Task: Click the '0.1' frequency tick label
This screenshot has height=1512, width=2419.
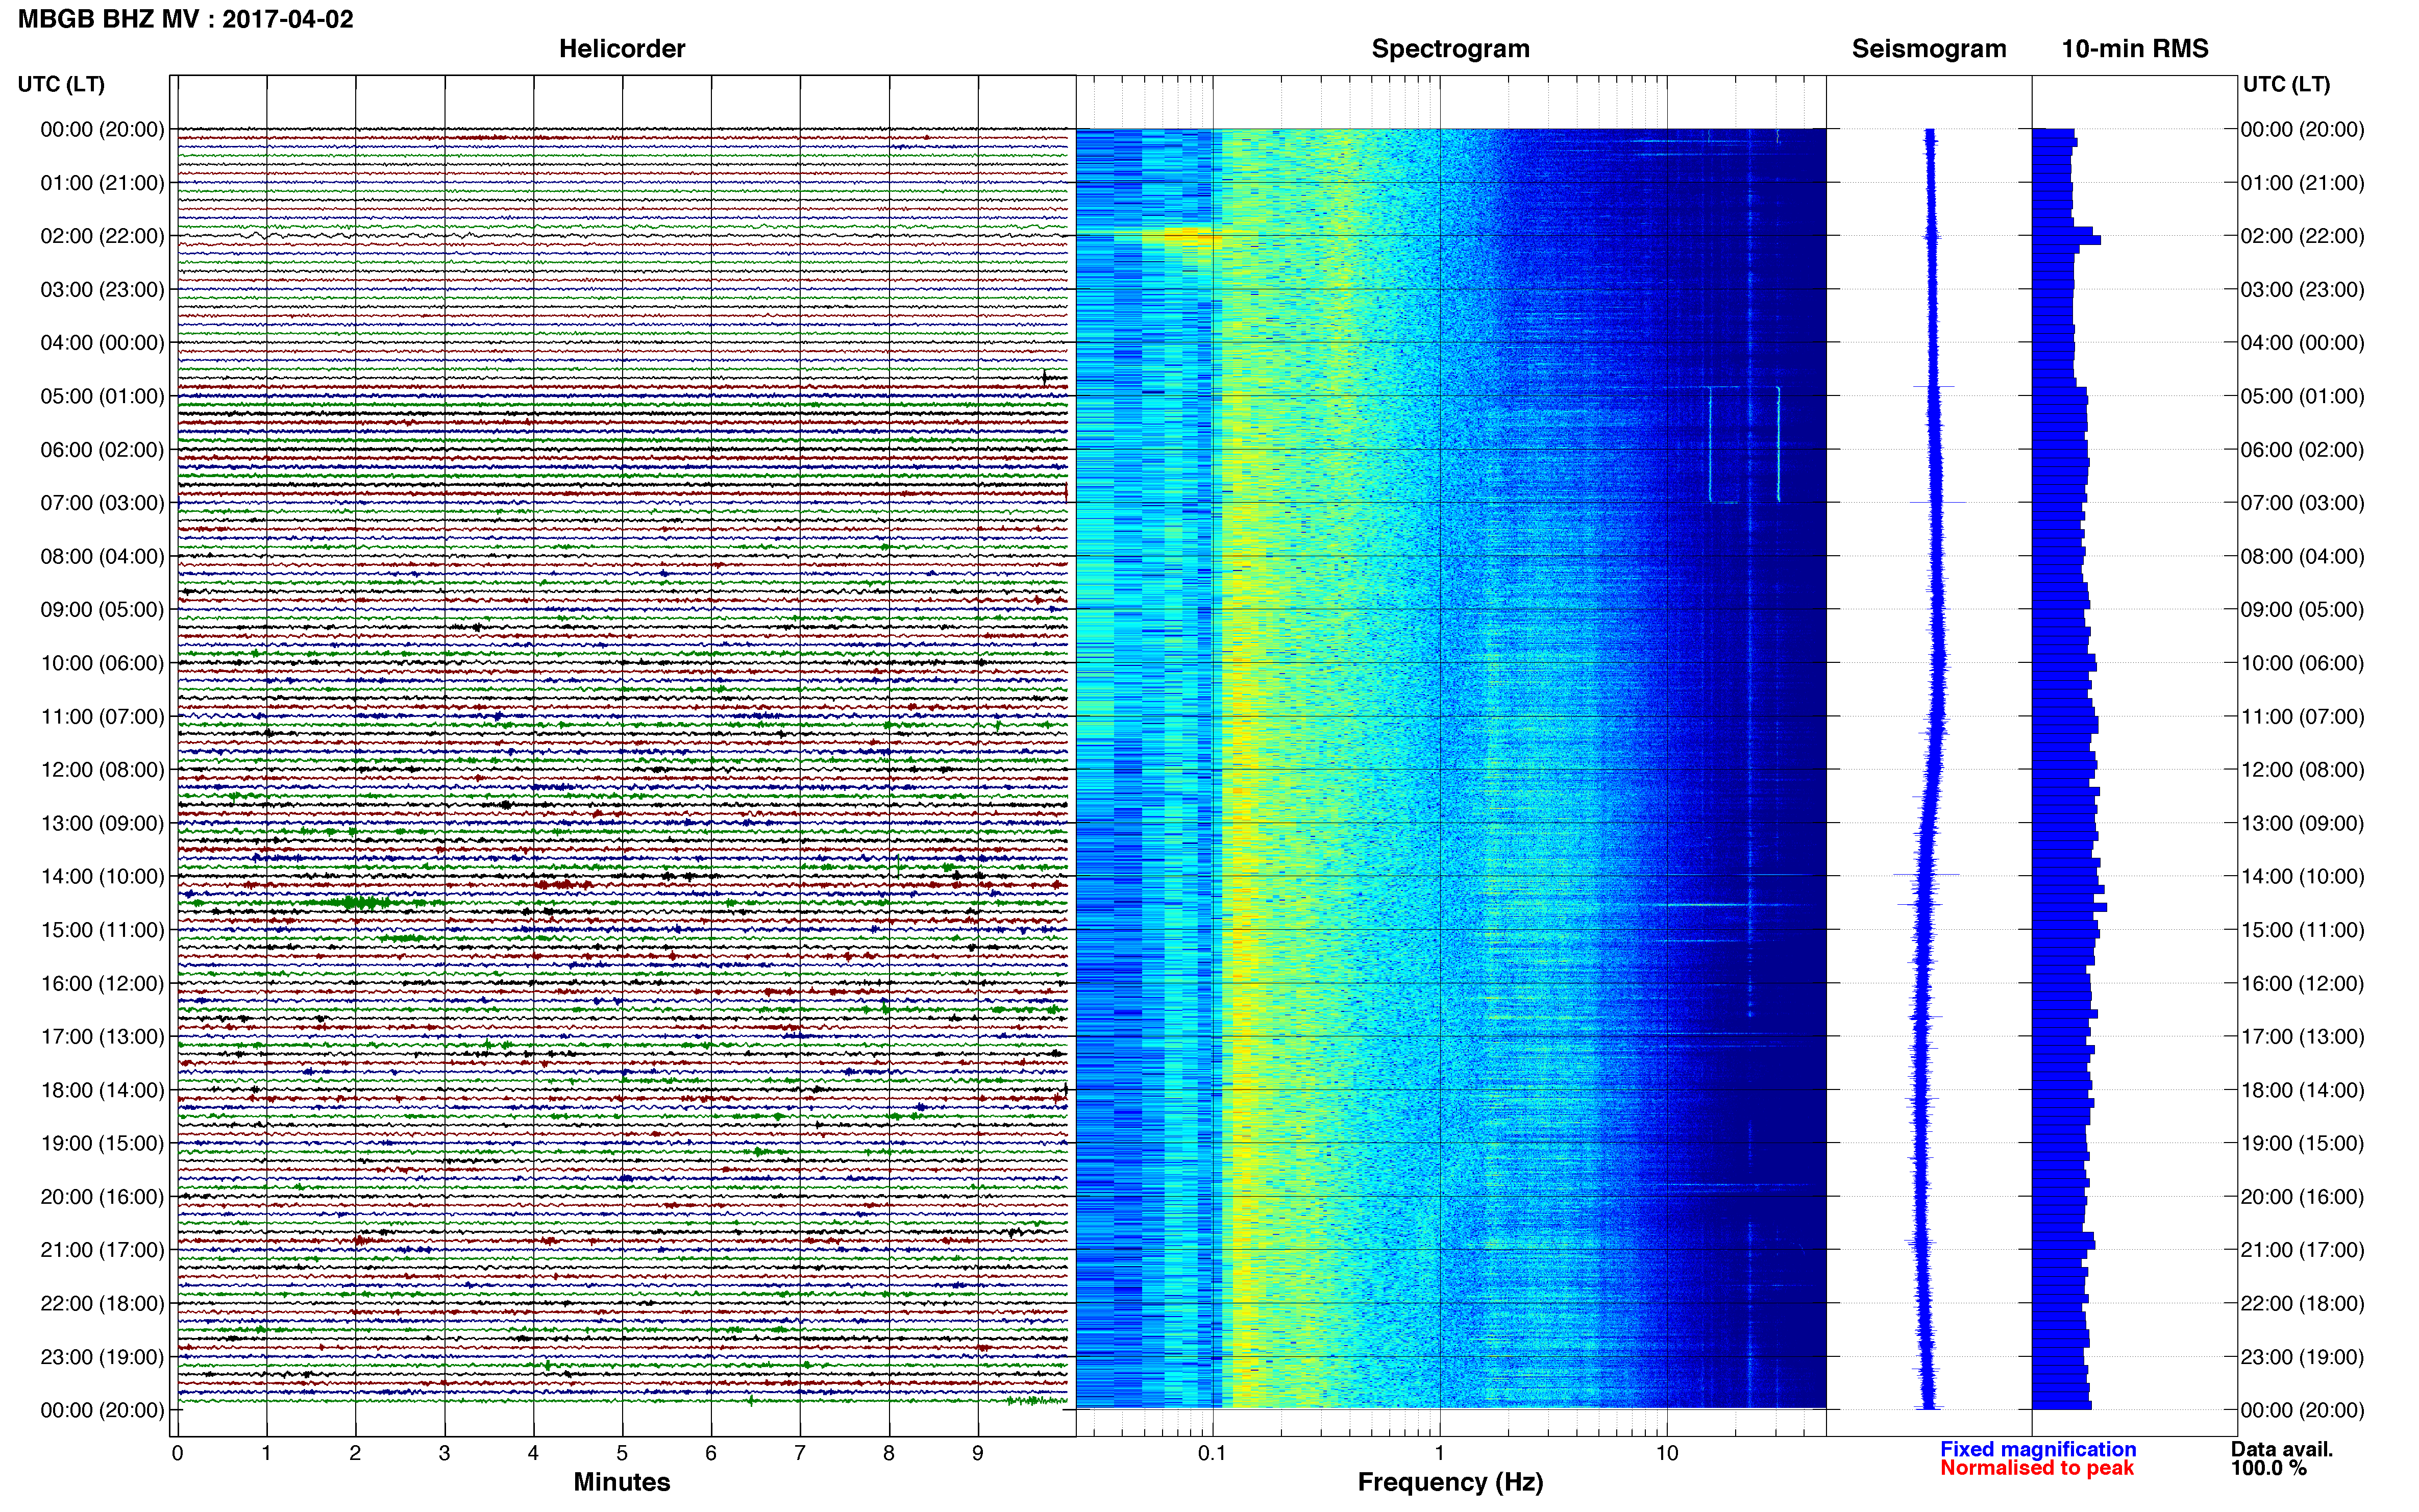Action: (x=1212, y=1453)
